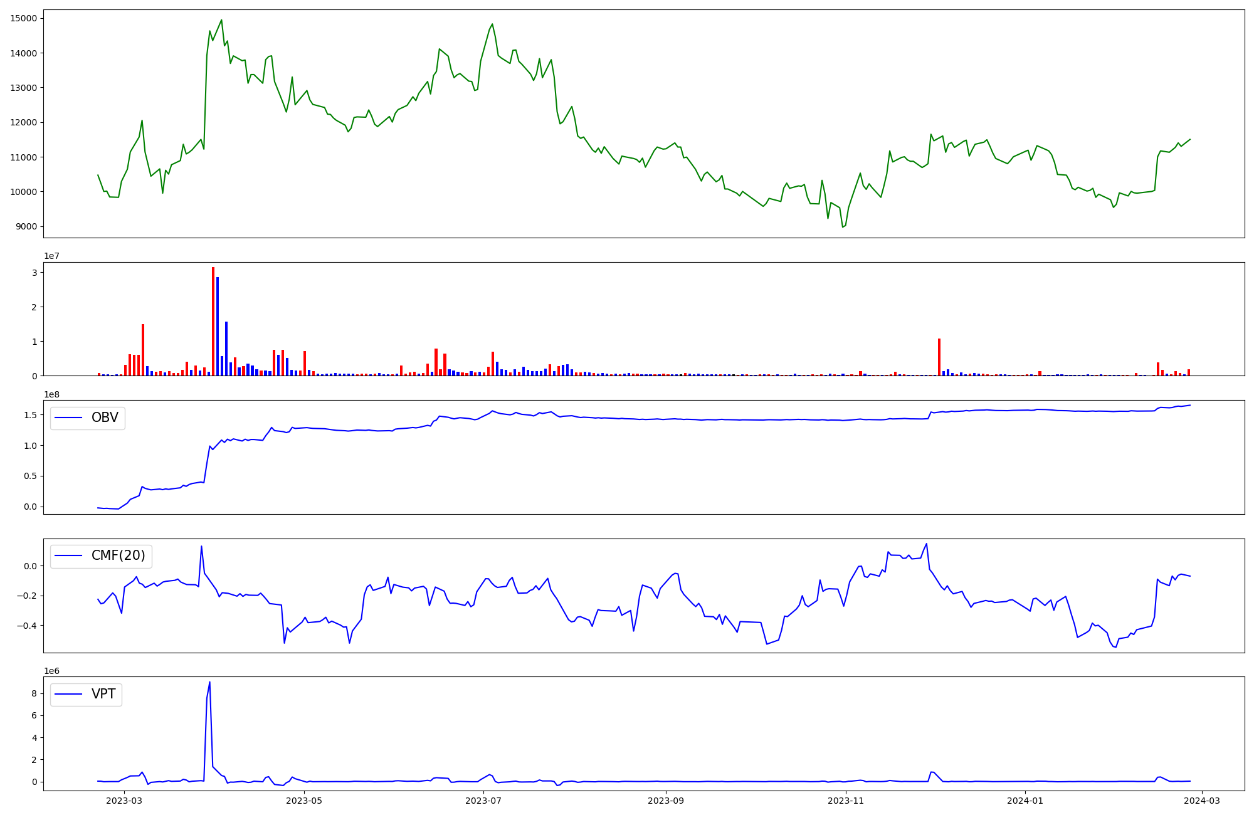Click the VPT legend label
Viewport: 1254px width, 815px height.
[103, 694]
